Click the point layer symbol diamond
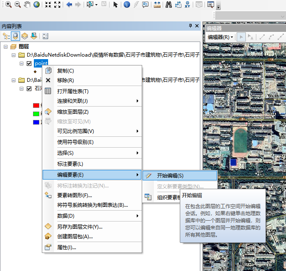 [35, 72]
